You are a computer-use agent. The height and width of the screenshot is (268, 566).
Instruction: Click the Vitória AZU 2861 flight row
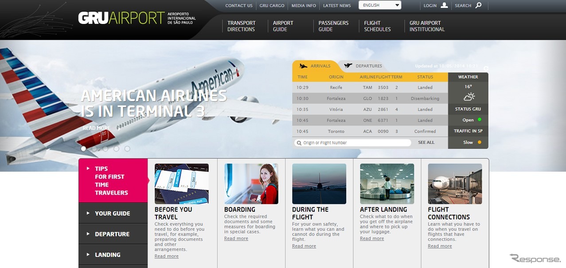(370, 109)
